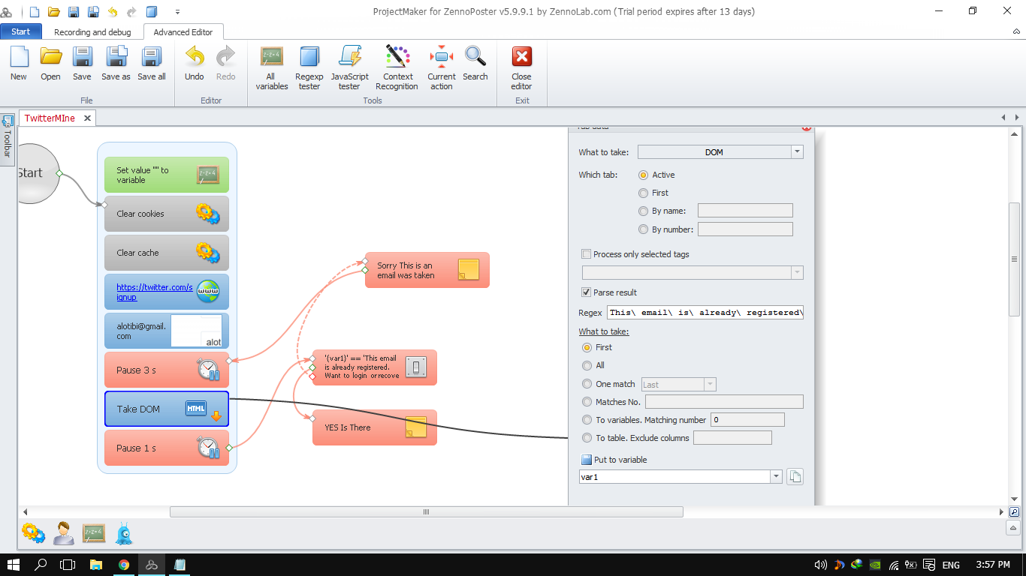Image resolution: width=1026 pixels, height=576 pixels.
Task: Select the By number radio button
Action: [x=643, y=229]
